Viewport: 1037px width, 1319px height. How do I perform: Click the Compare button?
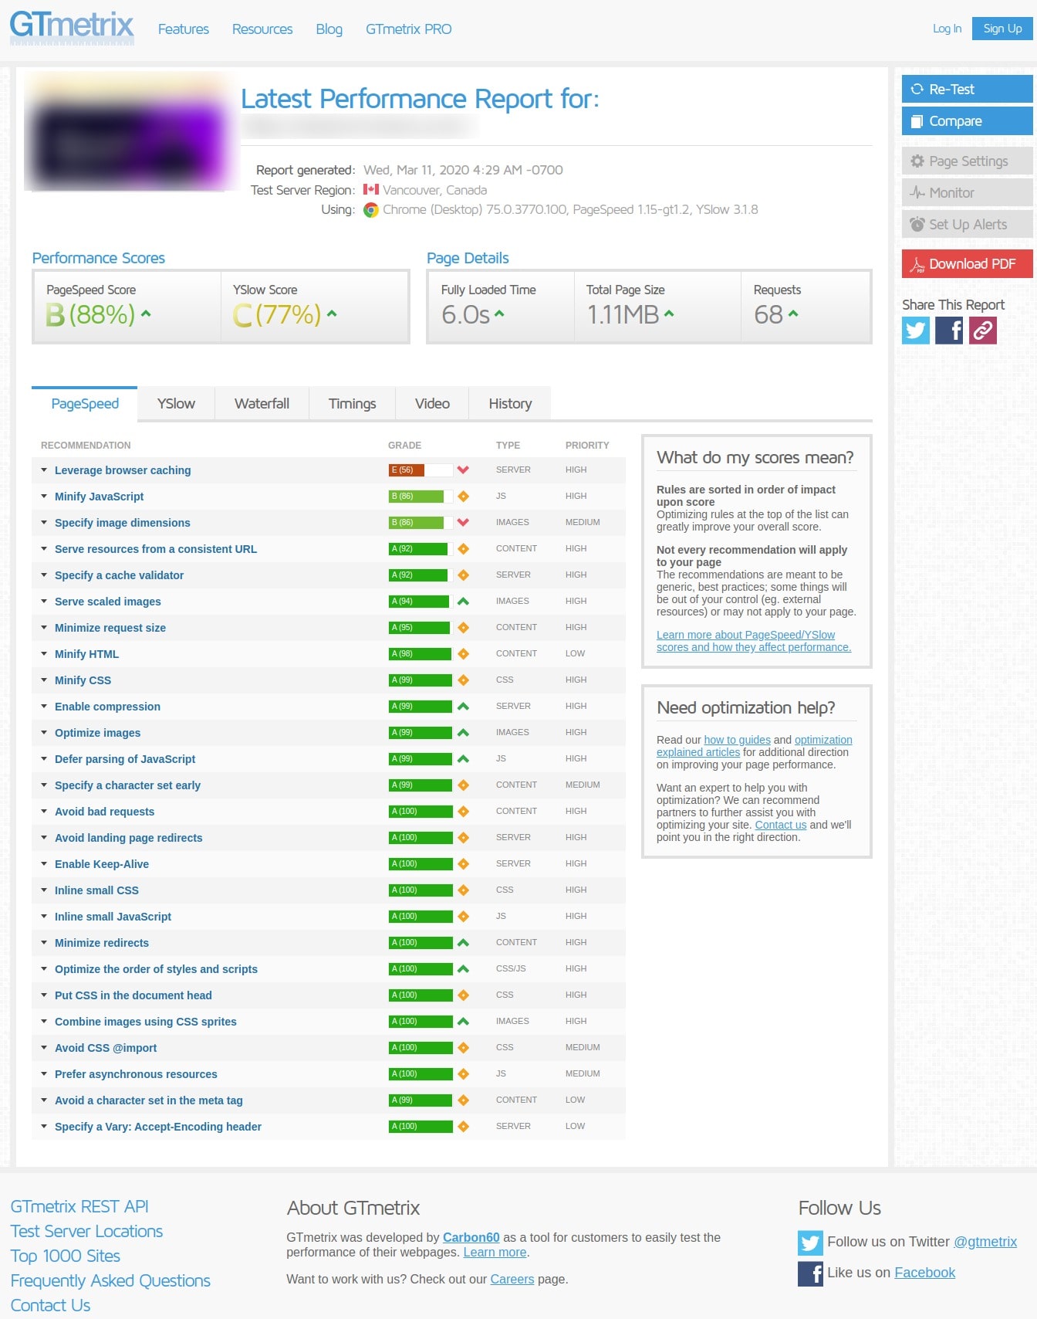tap(967, 120)
